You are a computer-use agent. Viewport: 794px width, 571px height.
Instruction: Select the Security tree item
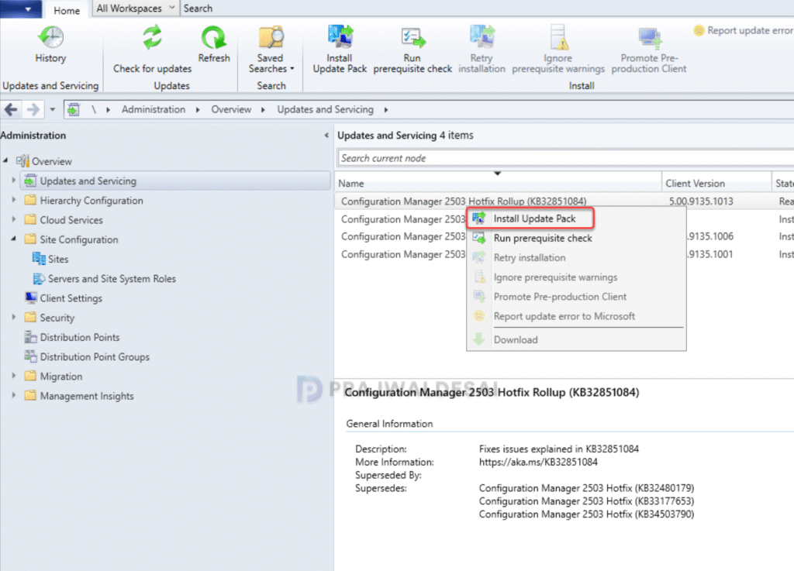[57, 318]
